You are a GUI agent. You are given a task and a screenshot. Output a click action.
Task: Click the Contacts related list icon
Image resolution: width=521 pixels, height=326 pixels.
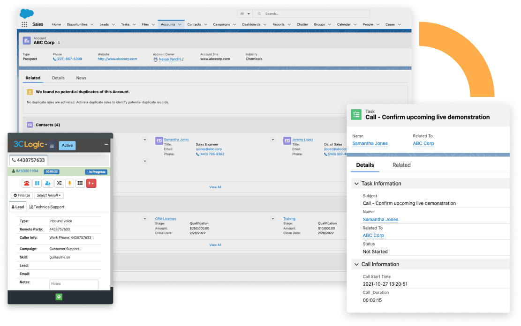pyautogui.click(x=30, y=125)
